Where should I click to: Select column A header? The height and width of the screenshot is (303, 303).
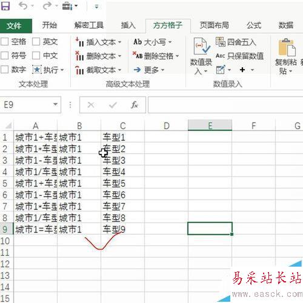click(36, 125)
